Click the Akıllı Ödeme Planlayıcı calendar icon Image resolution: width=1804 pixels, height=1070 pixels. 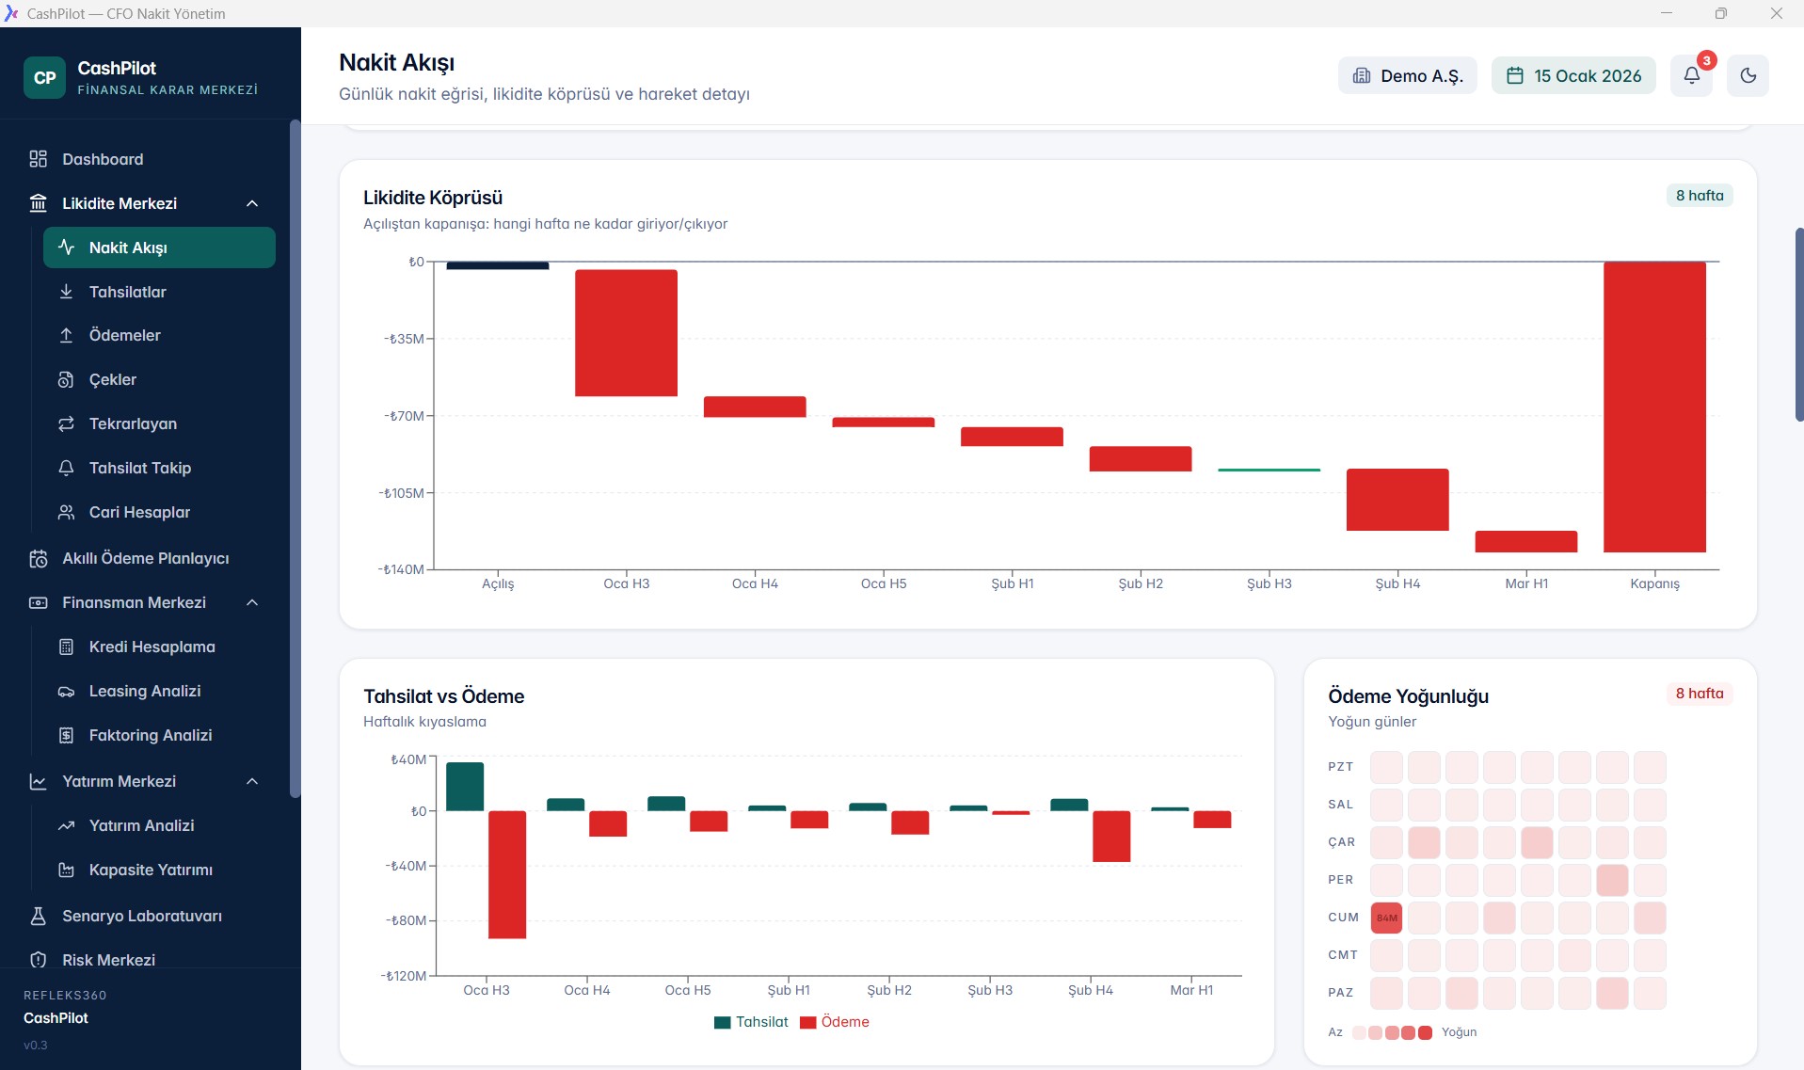(x=39, y=558)
